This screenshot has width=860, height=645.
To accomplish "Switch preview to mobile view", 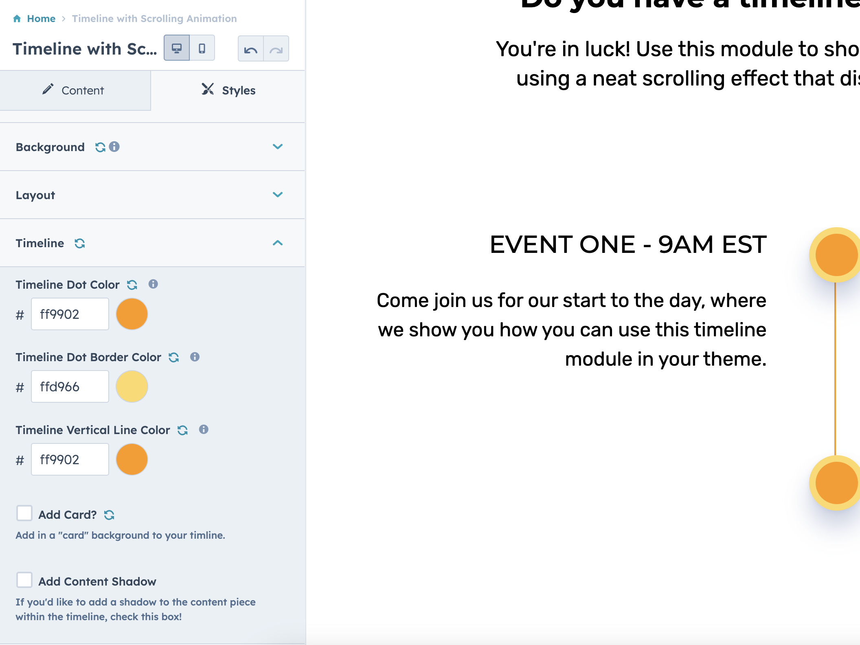I will tap(202, 48).
